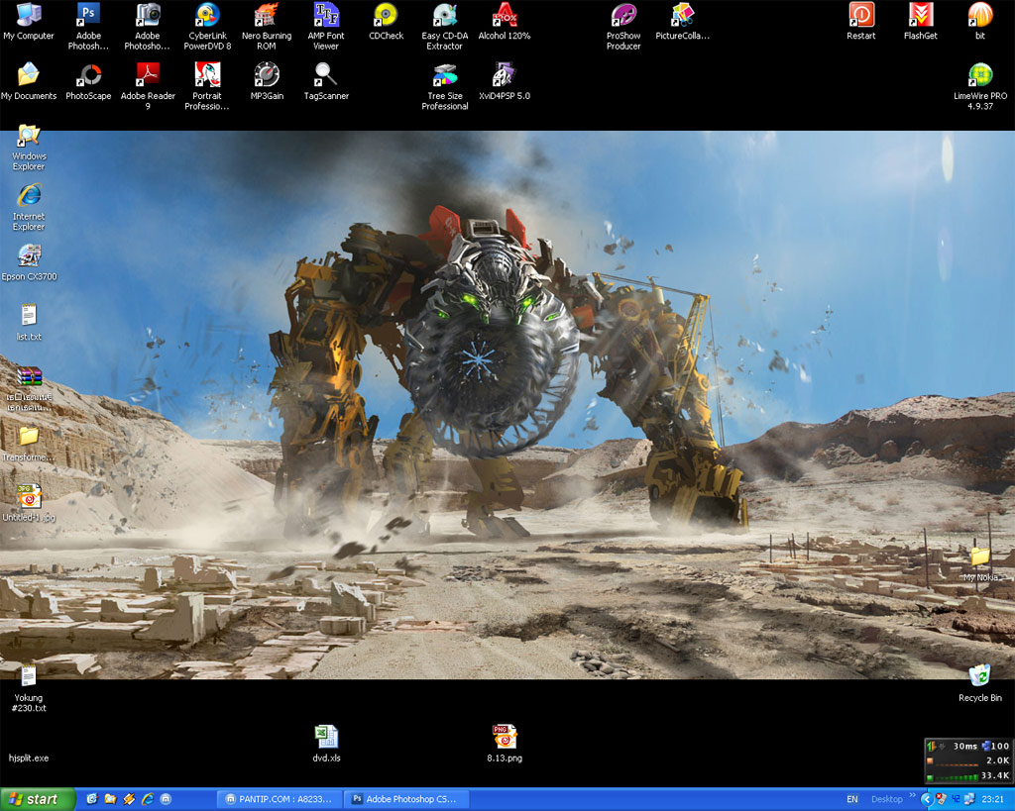Select the 8.13.png image file
Screen dimensions: 1015x811
[505, 744]
